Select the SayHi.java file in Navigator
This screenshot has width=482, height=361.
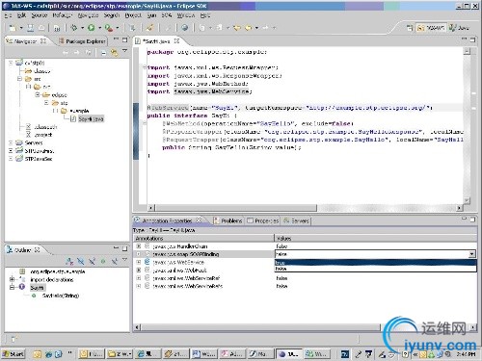(91, 119)
